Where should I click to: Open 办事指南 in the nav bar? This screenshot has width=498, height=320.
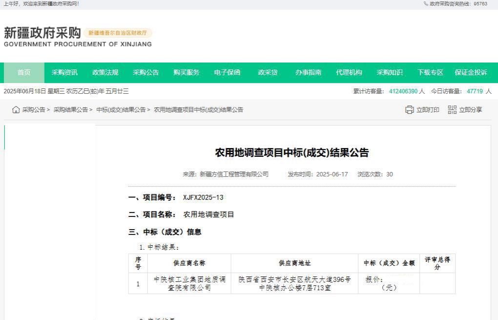tap(308, 73)
